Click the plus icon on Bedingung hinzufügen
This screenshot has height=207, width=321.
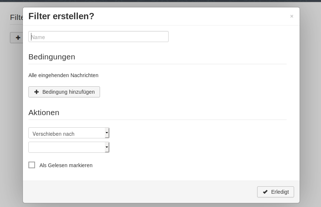(x=37, y=92)
